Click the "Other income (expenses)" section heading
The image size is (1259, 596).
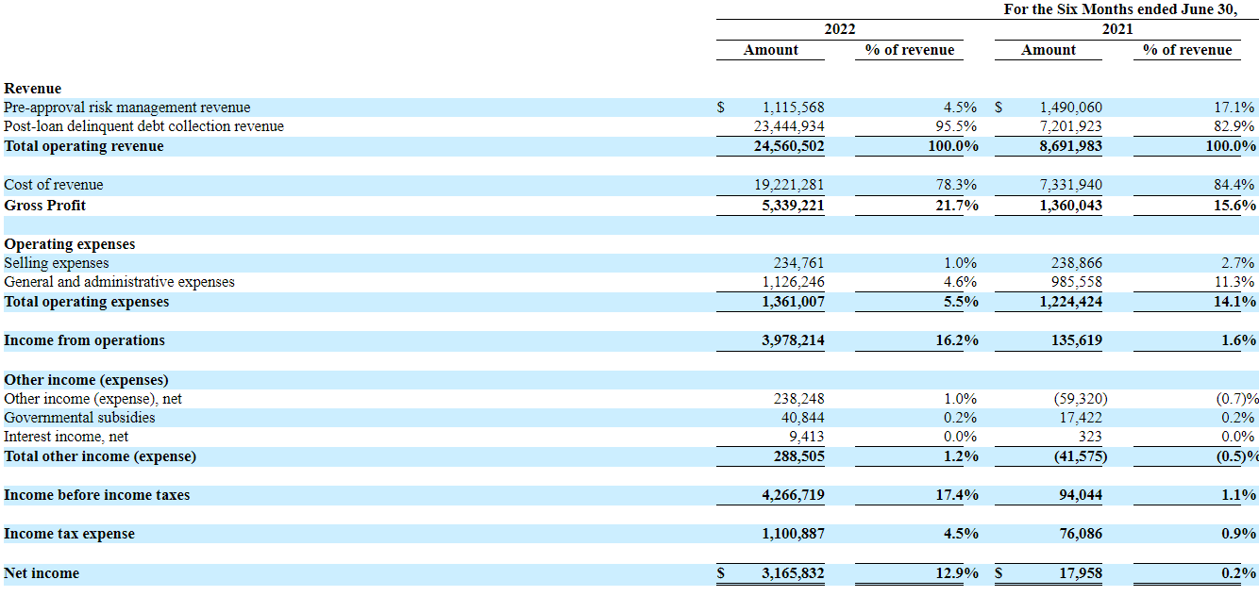tap(86, 380)
